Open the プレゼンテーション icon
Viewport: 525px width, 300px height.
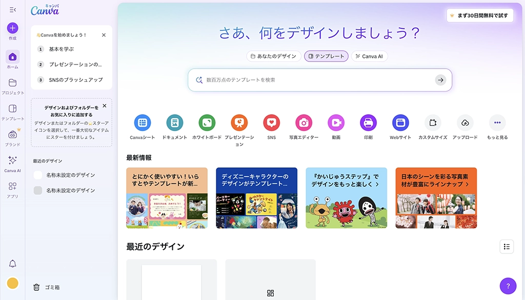pyautogui.click(x=239, y=123)
